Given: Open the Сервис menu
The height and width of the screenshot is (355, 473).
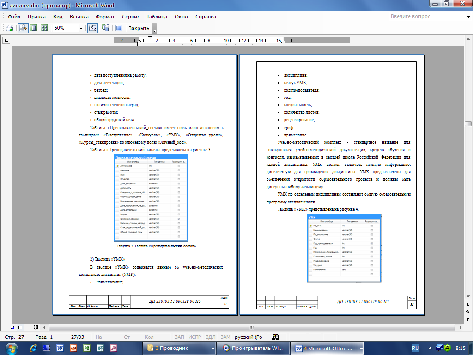Looking at the screenshot, I should tap(131, 17).
